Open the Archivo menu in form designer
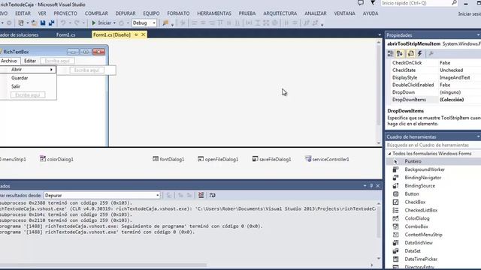 click(9, 61)
